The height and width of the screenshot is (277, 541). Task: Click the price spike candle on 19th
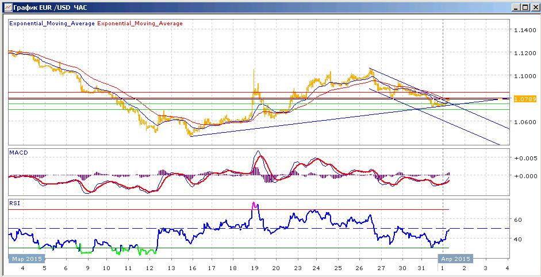pos(254,83)
